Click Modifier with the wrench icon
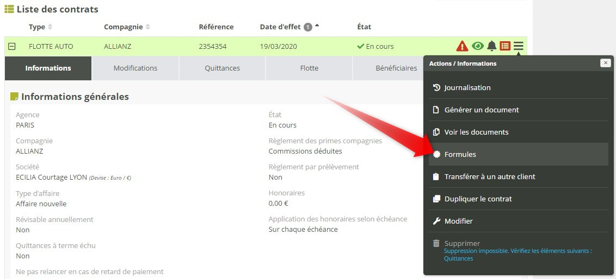Image resolution: width=616 pixels, height=279 pixels. pos(458,221)
